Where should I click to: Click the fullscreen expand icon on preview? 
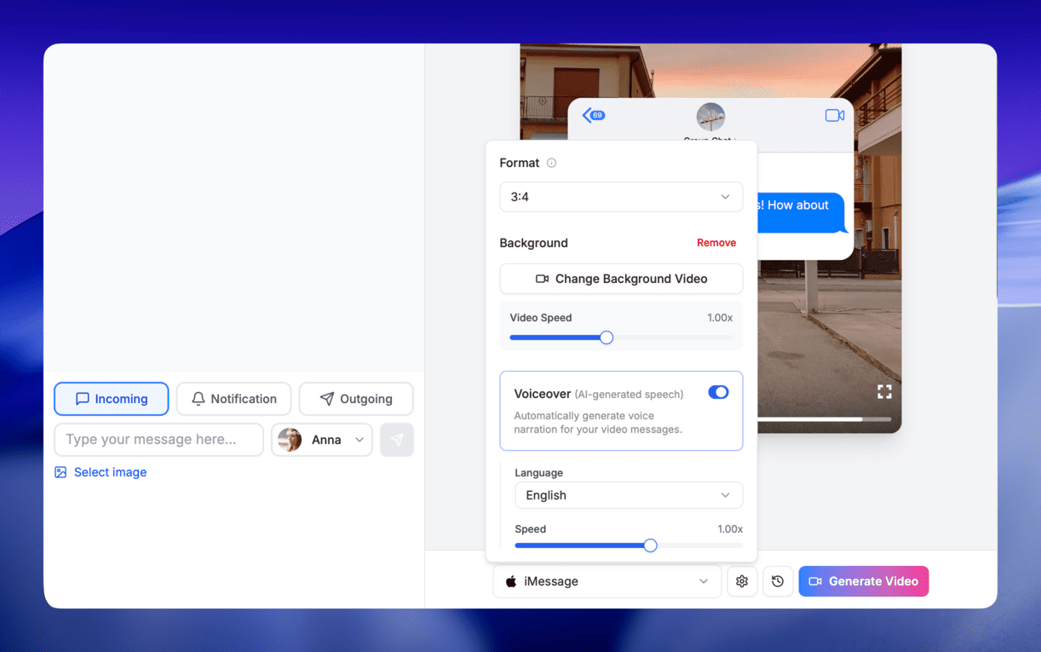(x=884, y=391)
